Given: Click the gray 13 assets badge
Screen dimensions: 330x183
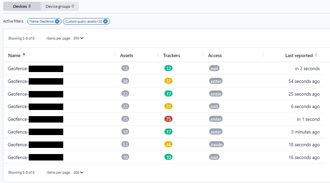Looking at the screenshot, I should coord(125,68).
